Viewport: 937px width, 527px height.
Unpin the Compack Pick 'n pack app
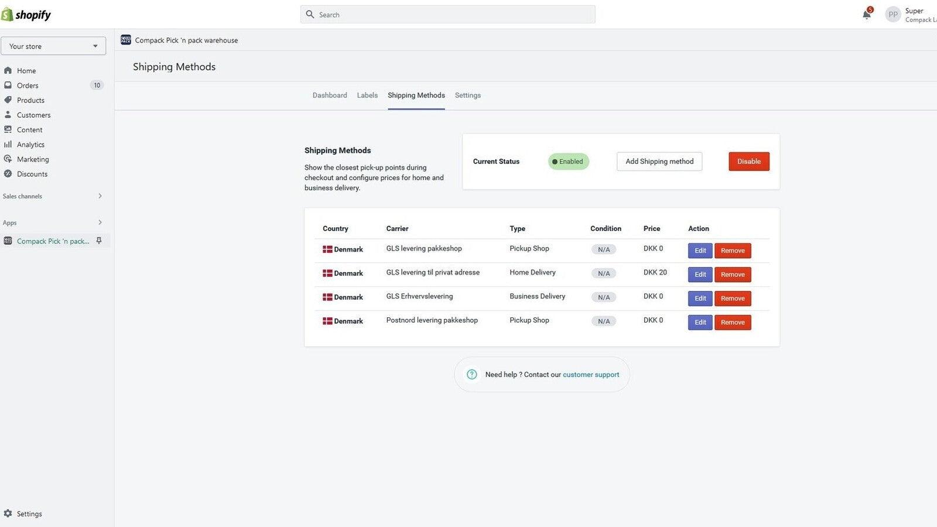99,240
